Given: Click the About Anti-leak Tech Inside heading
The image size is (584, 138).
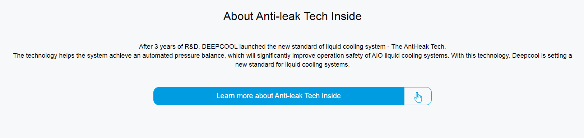Looking at the screenshot, I should click(x=292, y=16).
